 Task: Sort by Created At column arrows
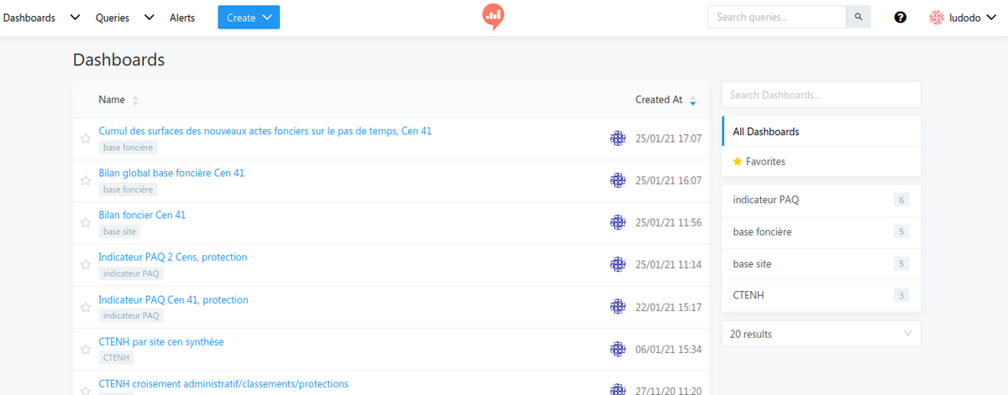(692, 101)
